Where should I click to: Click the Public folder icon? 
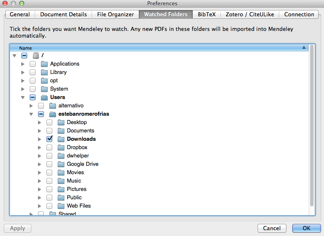click(61, 198)
